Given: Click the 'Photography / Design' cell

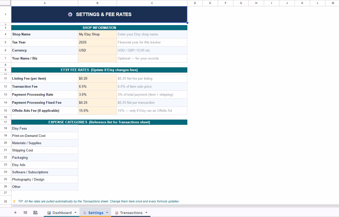Looking at the screenshot, I should (45, 179).
